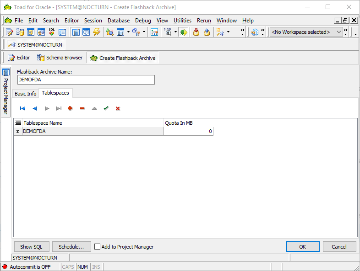Go to previous tablespace record
The width and height of the screenshot is (360, 271).
click(x=35, y=108)
